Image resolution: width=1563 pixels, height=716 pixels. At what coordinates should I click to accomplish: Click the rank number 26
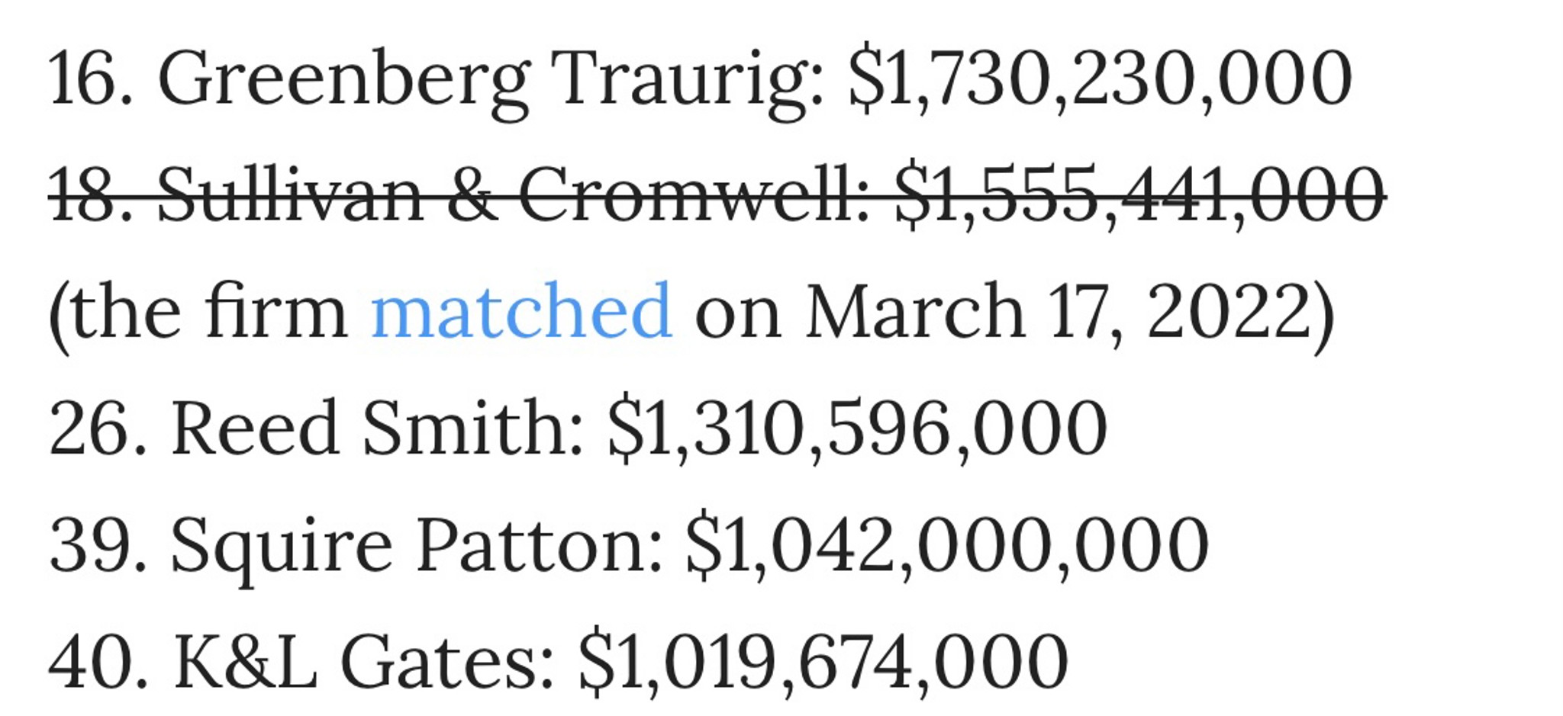tap(98, 427)
